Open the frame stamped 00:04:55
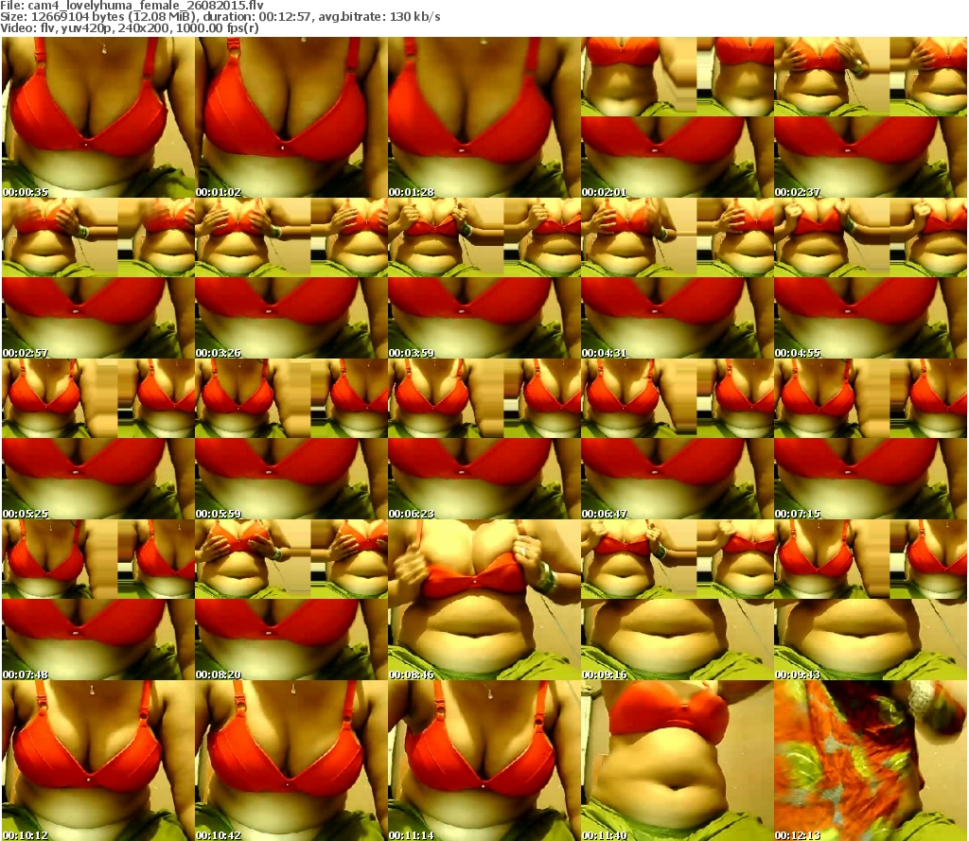Viewport: 969px width, 841px height. (871, 278)
